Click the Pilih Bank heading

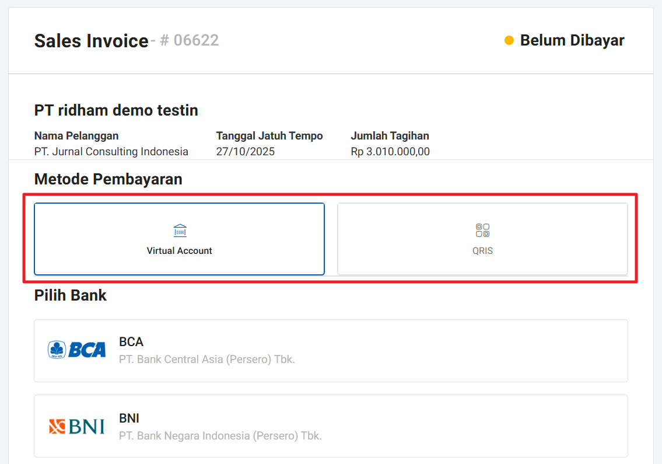click(x=71, y=295)
